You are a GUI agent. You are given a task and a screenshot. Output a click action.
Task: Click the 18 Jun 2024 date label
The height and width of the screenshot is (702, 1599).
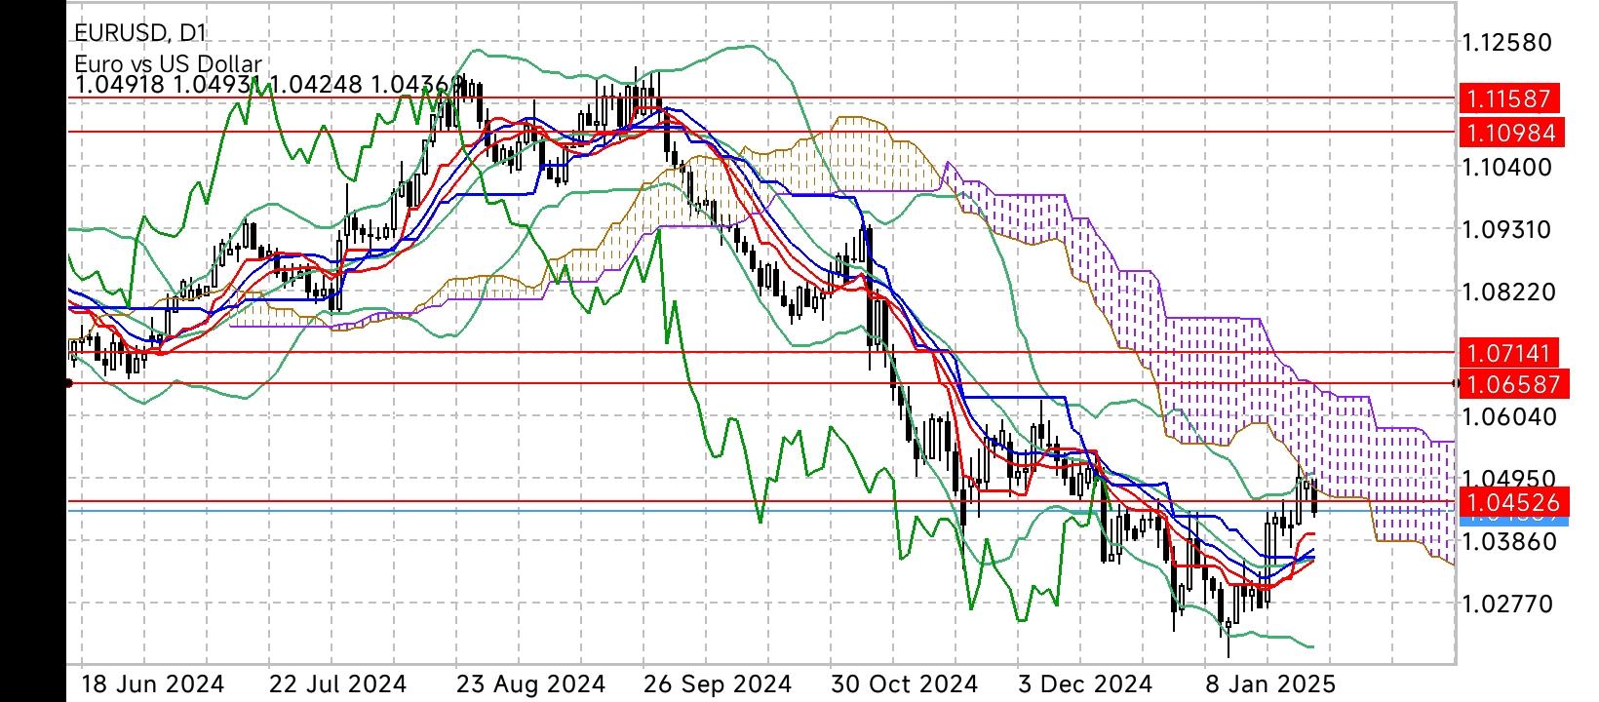(154, 683)
